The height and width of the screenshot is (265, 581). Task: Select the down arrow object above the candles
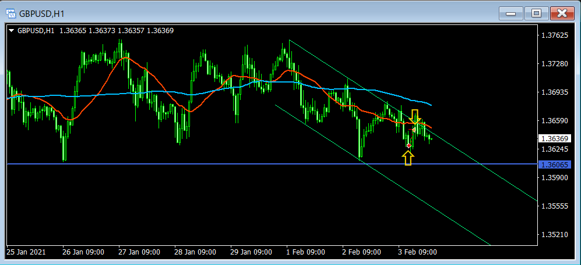[415, 116]
